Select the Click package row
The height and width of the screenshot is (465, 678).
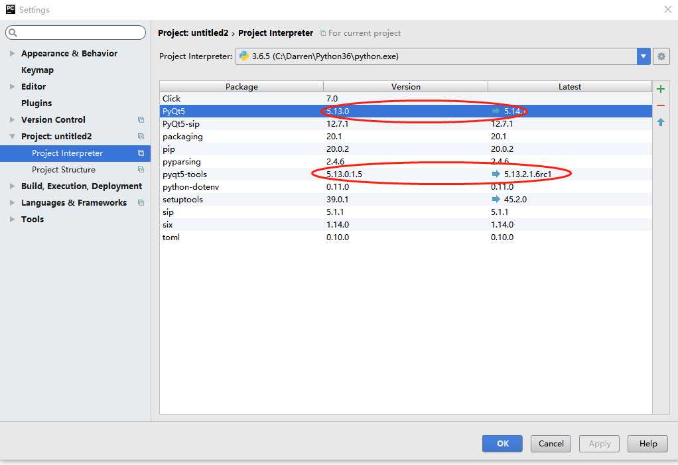(405, 99)
